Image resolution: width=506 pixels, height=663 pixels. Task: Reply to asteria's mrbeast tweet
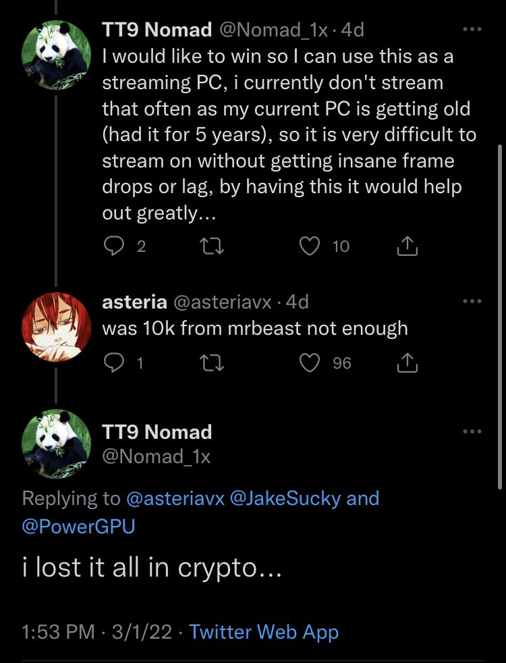coord(113,363)
